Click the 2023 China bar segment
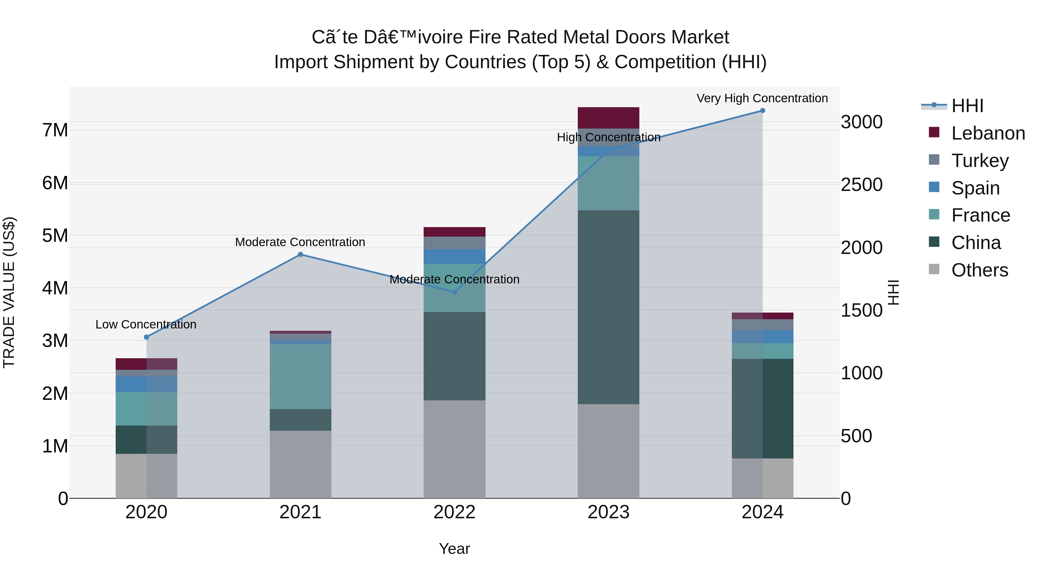 coord(609,307)
